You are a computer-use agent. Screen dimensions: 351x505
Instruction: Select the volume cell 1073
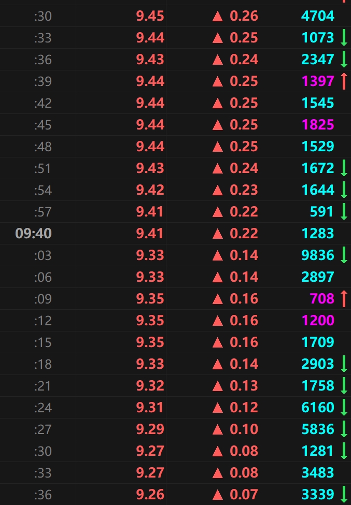pos(318,38)
